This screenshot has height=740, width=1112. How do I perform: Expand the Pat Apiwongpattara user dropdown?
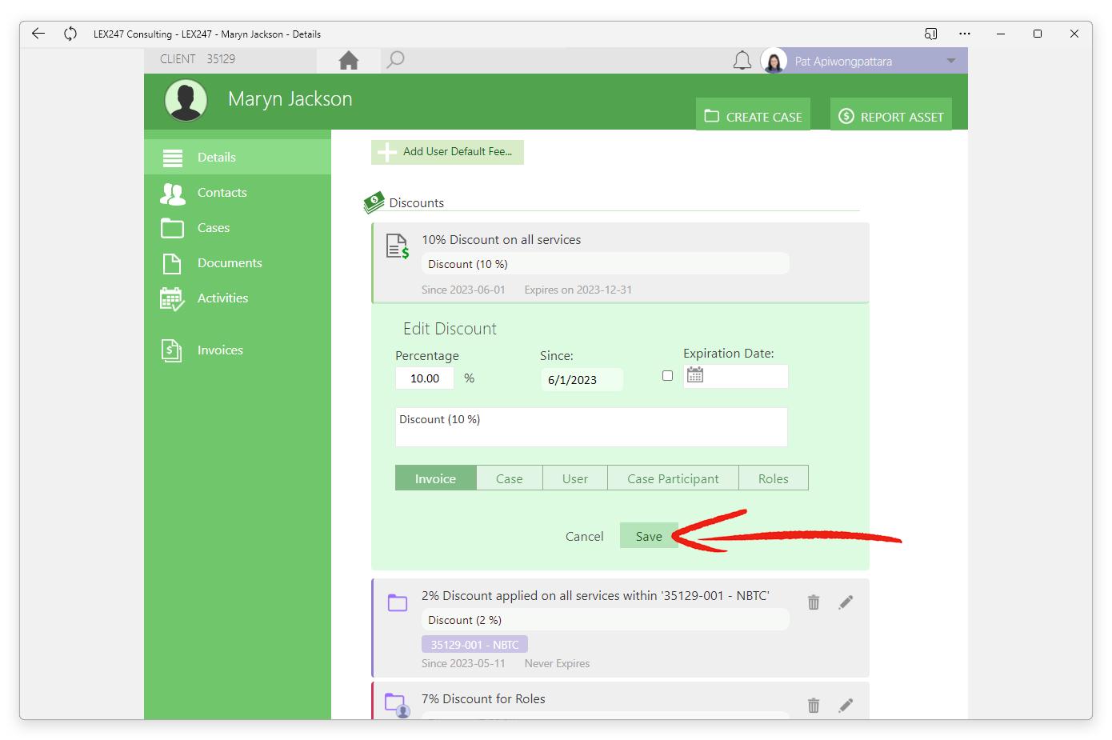(951, 61)
